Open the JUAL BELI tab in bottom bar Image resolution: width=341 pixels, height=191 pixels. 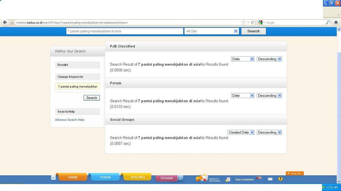tap(137, 177)
